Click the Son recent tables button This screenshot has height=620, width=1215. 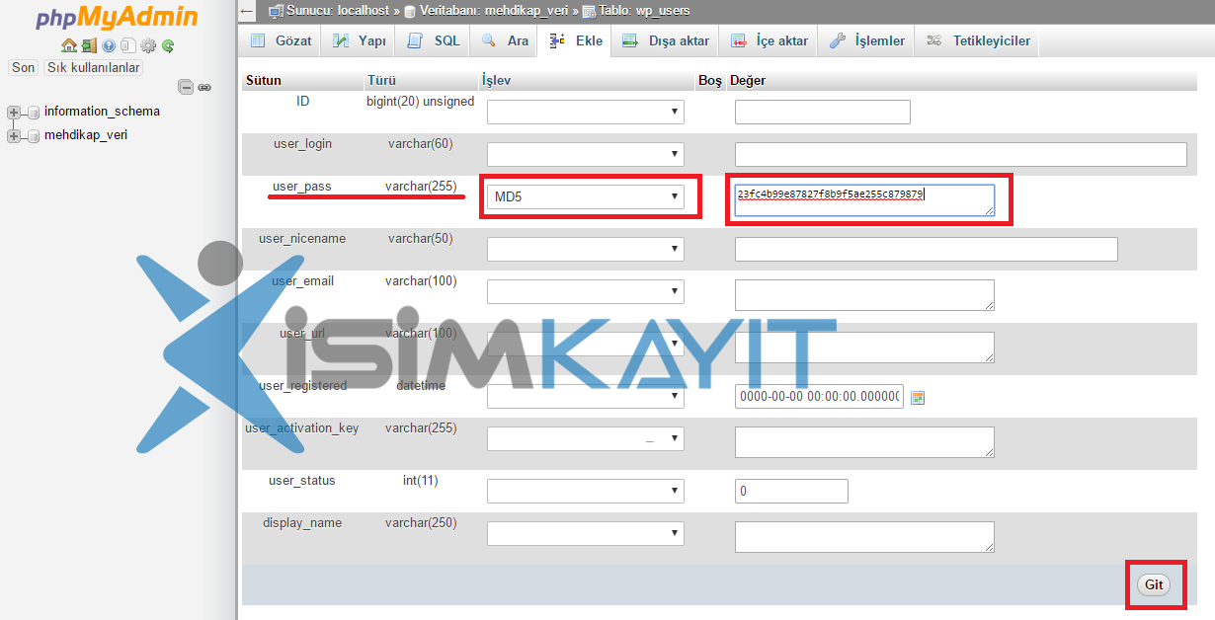click(24, 67)
